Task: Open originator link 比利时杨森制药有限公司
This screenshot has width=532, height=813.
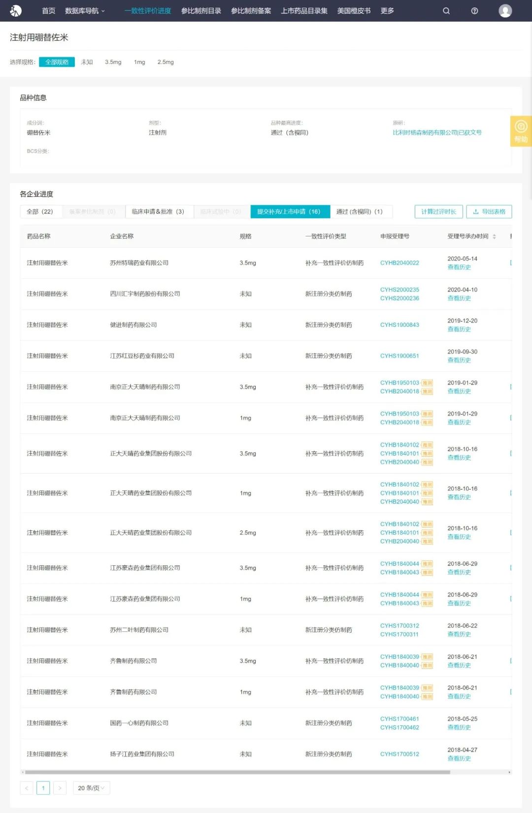Action: pyautogui.click(x=437, y=132)
